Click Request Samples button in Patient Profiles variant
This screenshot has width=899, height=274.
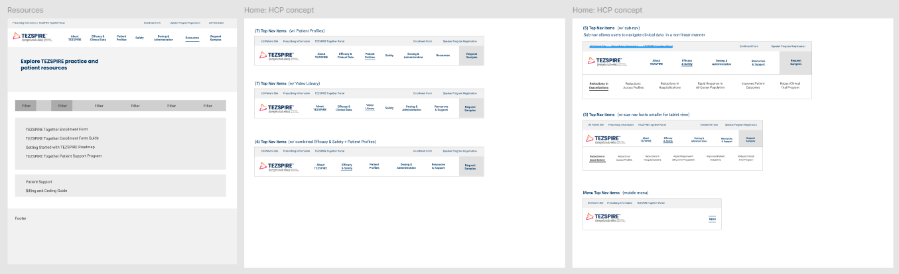pos(471,56)
